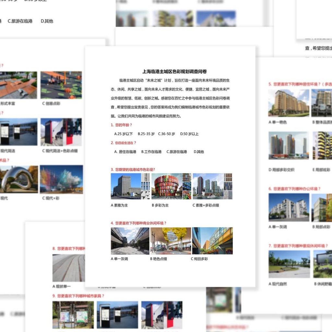Click caption A 单一灰调 under question 4

click(119, 259)
